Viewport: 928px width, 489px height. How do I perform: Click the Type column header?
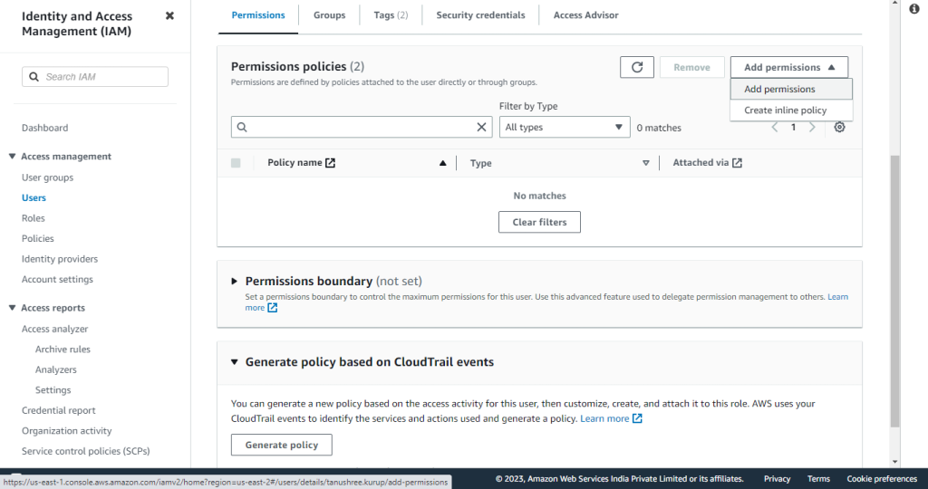(x=480, y=163)
